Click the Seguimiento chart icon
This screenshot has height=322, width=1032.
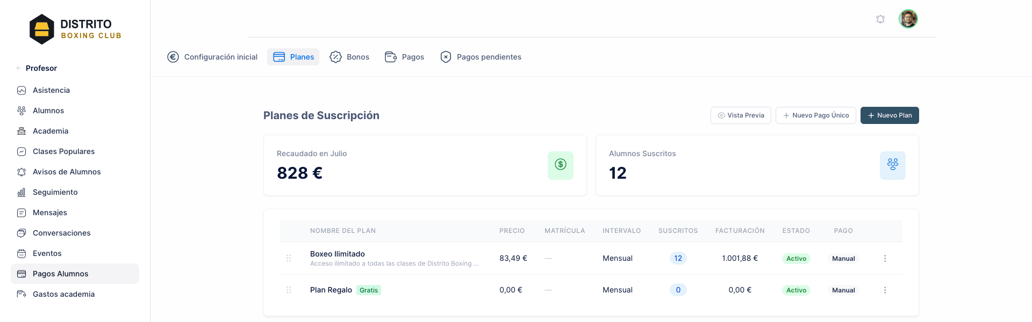21,192
